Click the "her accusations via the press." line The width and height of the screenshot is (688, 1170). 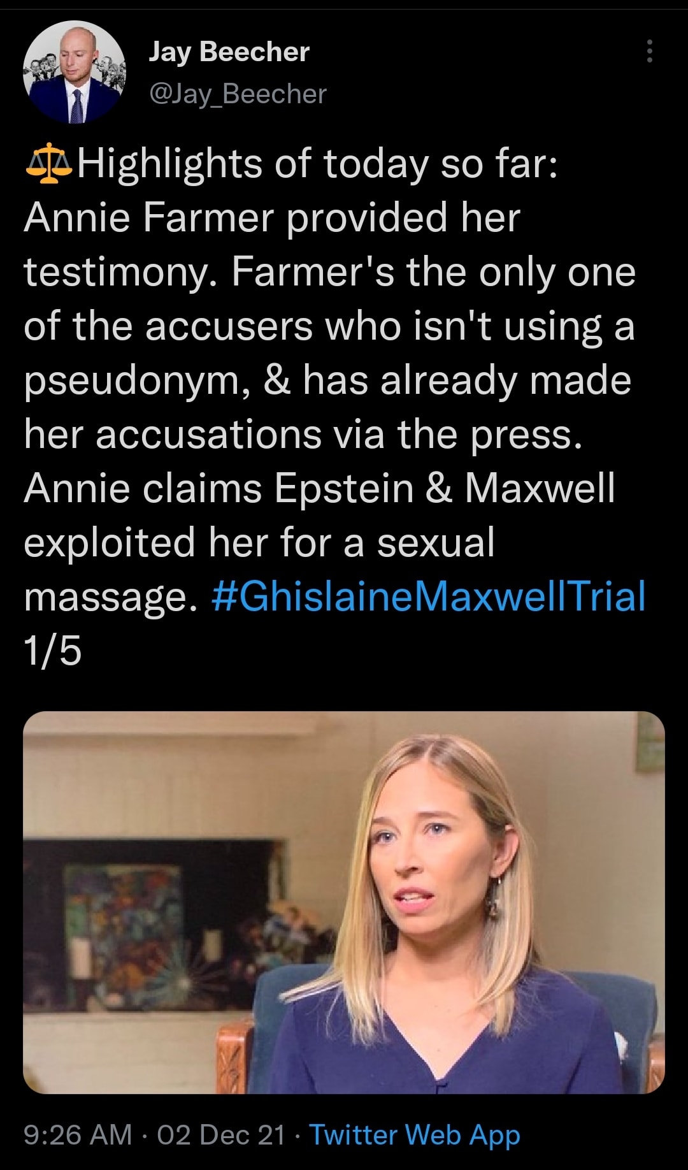click(303, 435)
